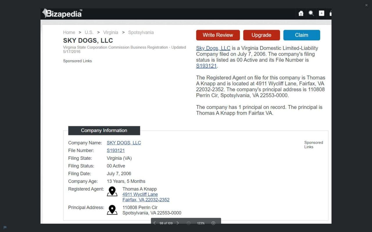Click the map pin beside Registered Agent

[112, 192]
